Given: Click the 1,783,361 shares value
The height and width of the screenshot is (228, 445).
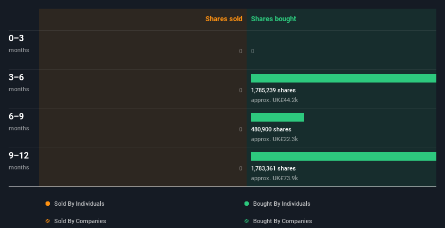Looking at the screenshot, I should (x=273, y=168).
